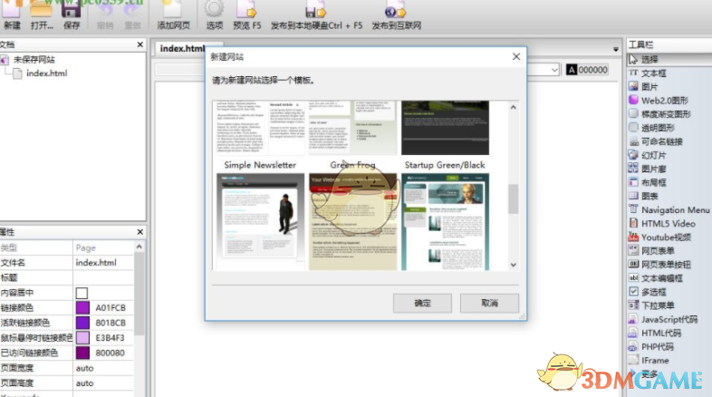Click the 鼠标悬停时链接颜色 swatch E3B4F3

[x=82, y=337]
